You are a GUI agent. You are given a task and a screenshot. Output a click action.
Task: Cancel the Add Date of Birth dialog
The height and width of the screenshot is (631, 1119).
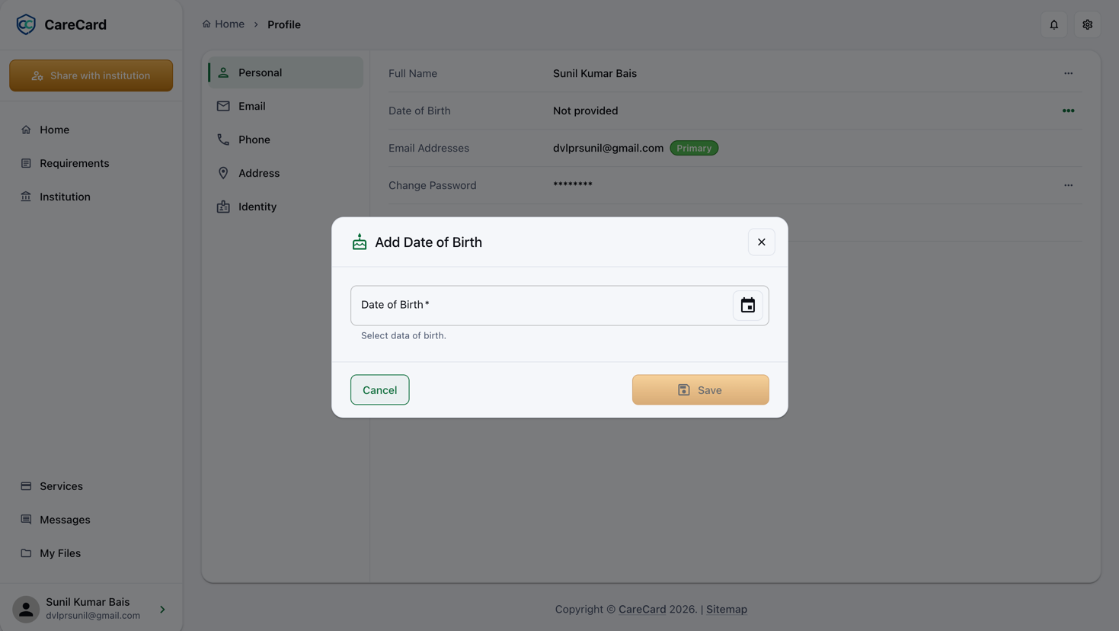click(379, 389)
